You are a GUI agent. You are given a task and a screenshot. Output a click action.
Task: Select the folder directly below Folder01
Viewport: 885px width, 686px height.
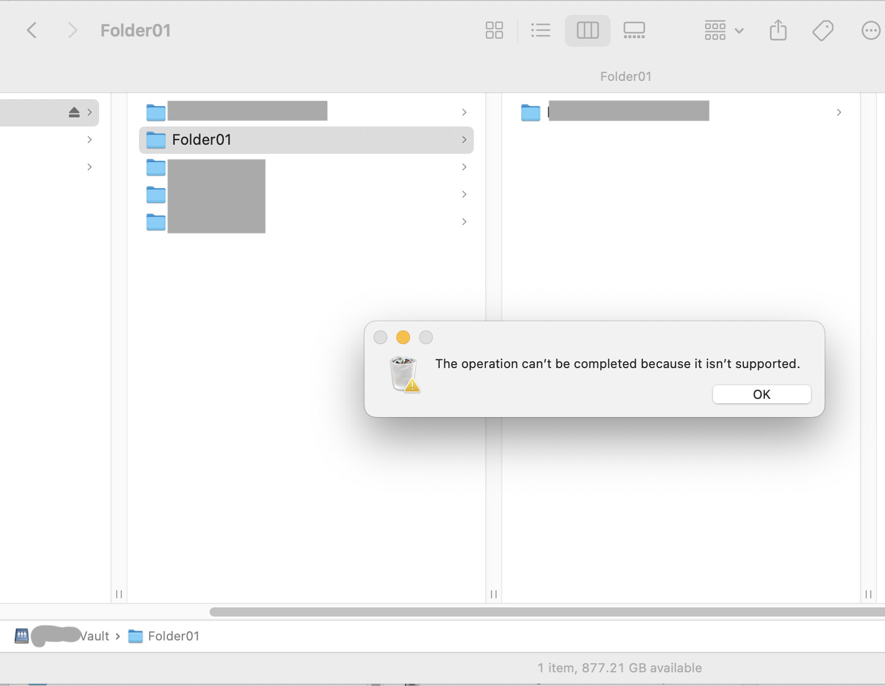point(306,167)
